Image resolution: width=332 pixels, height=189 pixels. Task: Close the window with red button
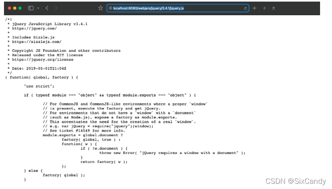(x=9, y=8)
